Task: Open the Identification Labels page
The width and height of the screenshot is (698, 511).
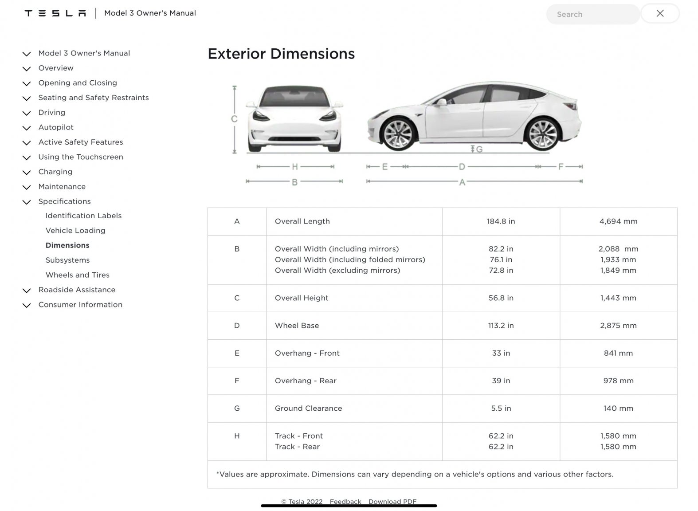Action: [x=83, y=216]
